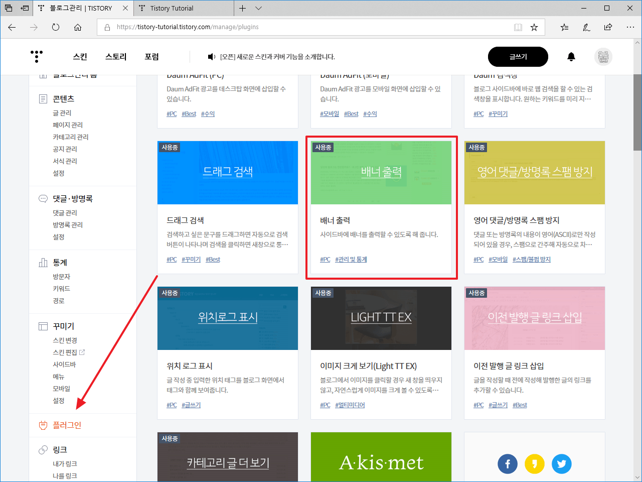This screenshot has height=482, width=642.
Task: Open 공지 관리 in sidebar
Action: tap(65, 149)
